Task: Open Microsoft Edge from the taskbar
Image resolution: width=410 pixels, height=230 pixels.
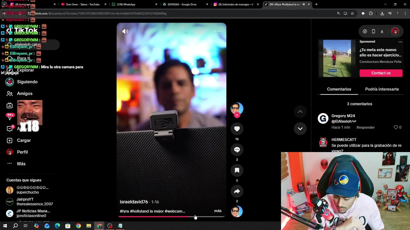Action: coord(57,226)
